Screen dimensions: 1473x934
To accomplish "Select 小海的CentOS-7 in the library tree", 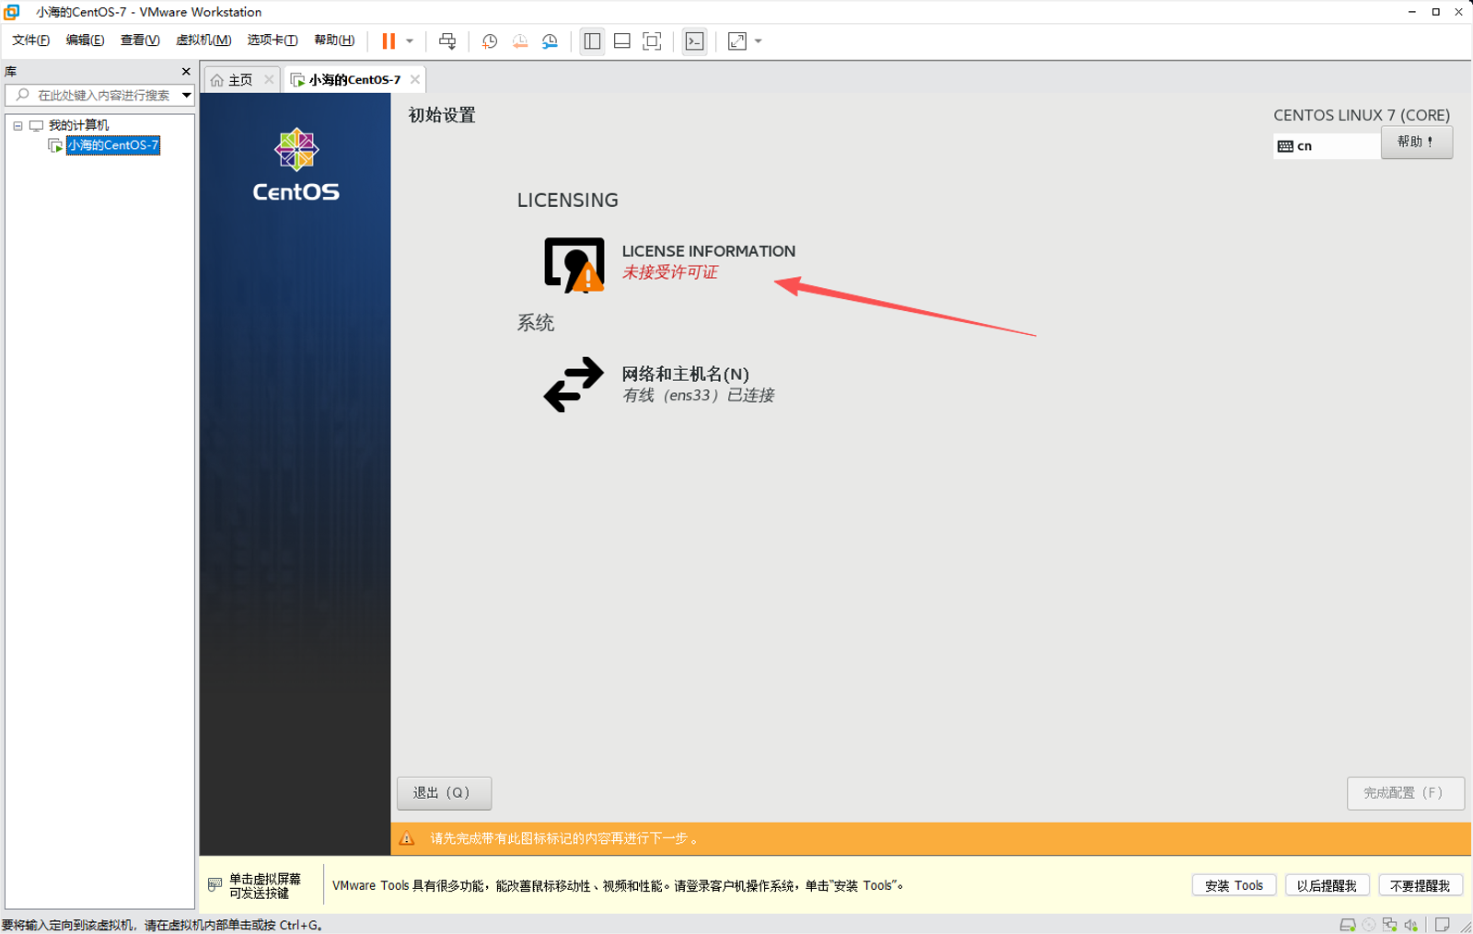I will pos(112,145).
